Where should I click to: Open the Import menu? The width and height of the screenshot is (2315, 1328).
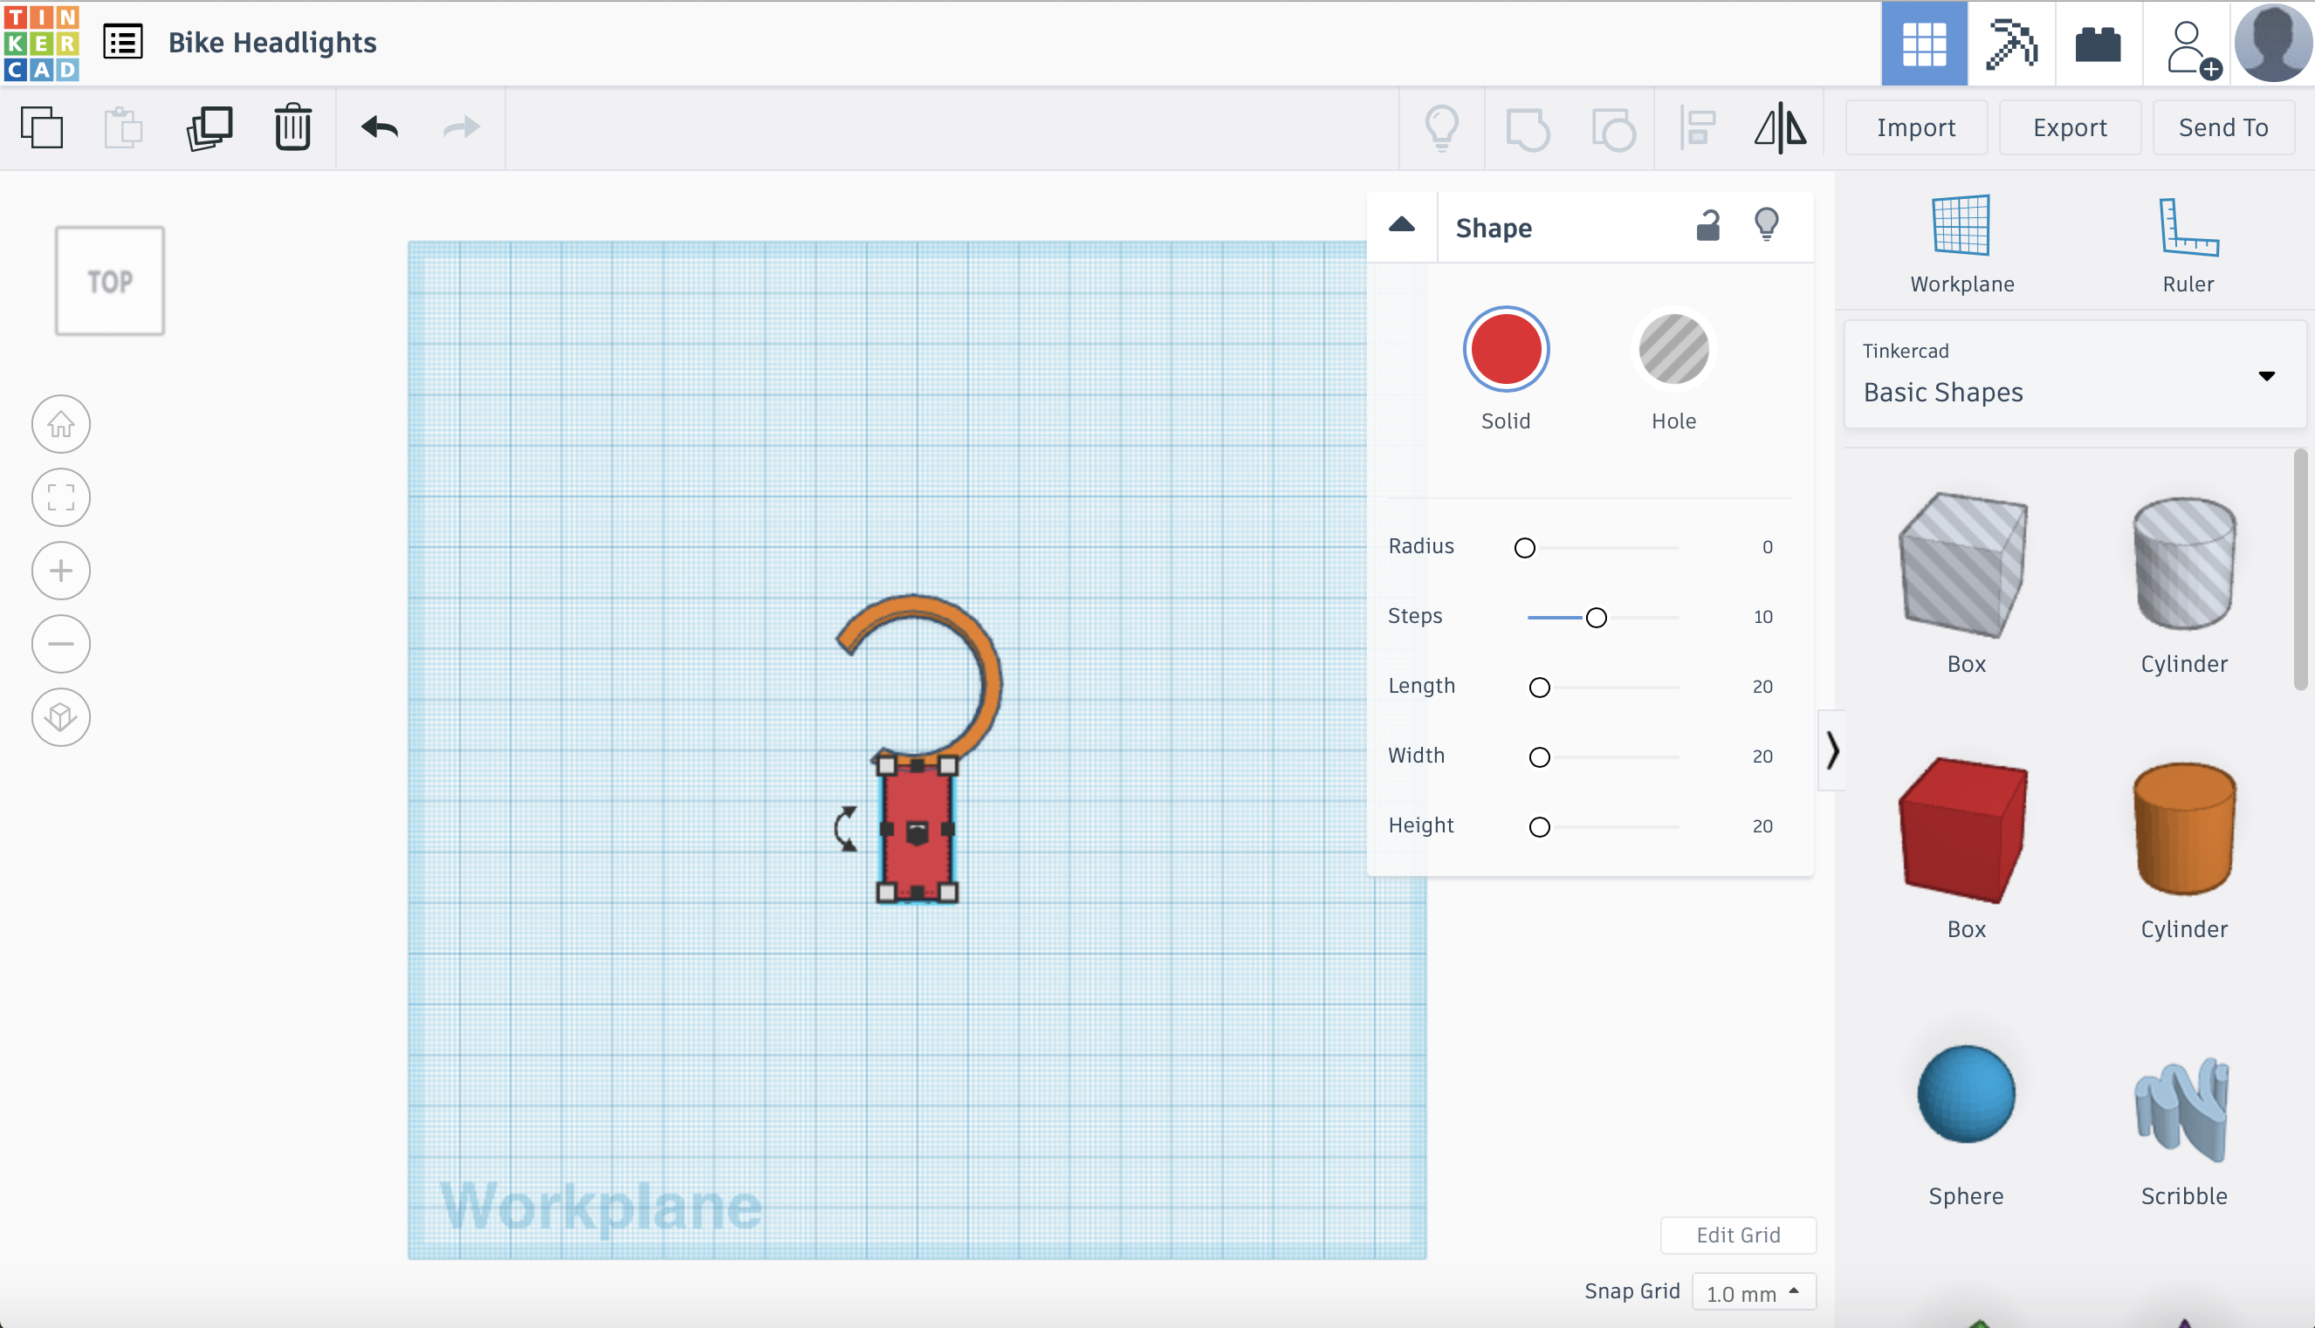tap(1914, 126)
